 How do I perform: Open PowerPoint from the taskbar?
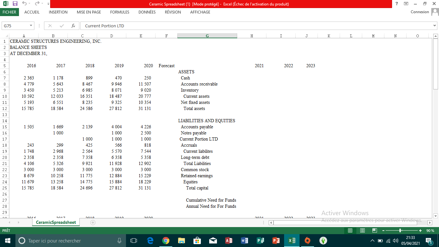point(276,241)
